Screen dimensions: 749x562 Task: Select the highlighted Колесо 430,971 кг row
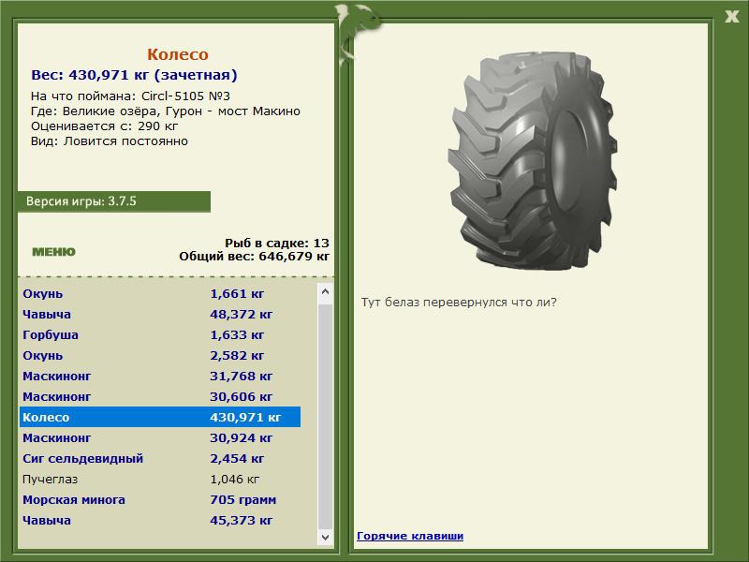point(160,417)
